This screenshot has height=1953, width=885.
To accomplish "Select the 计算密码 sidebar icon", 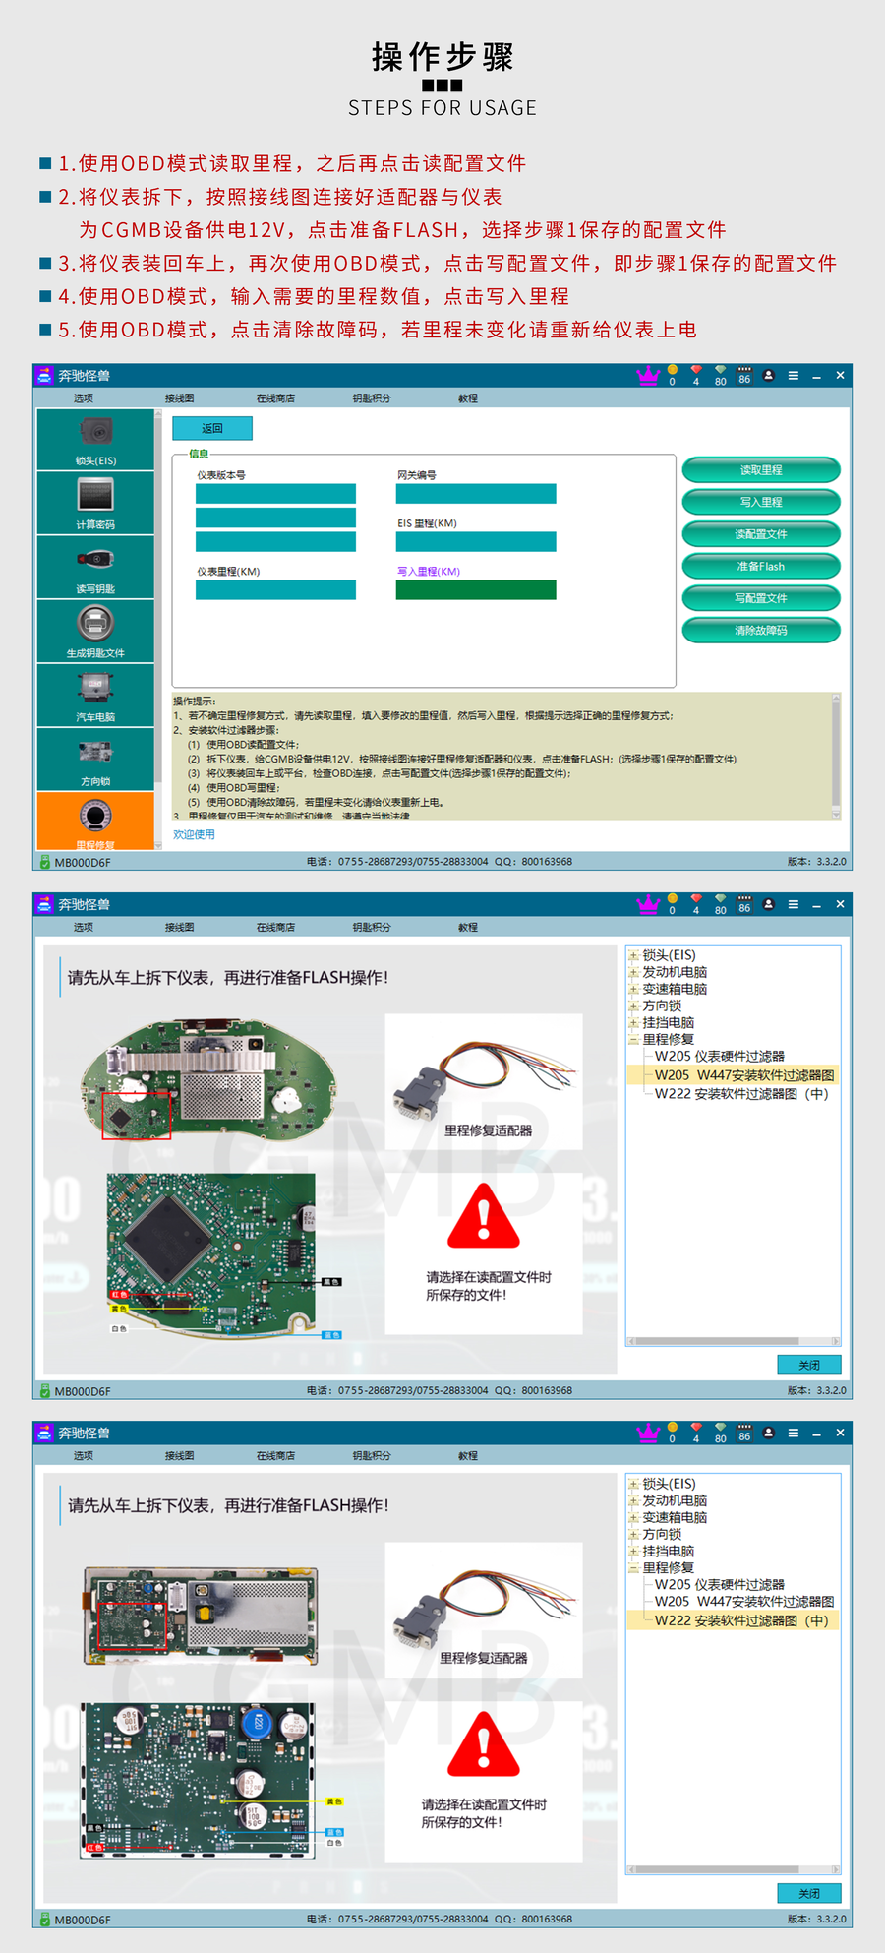I will coord(95,502).
